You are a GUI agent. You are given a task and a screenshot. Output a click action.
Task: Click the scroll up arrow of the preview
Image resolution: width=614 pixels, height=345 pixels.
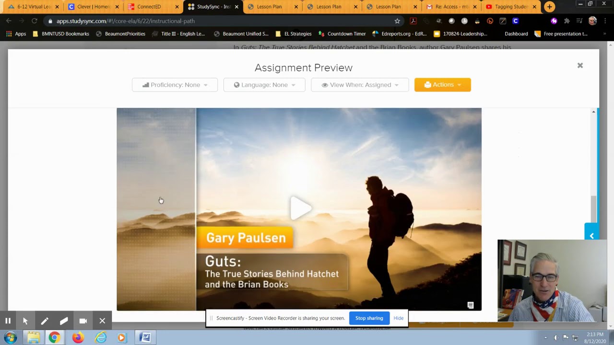coord(593,112)
